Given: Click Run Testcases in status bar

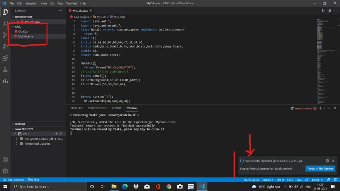Looking at the screenshot, I should [14, 180].
